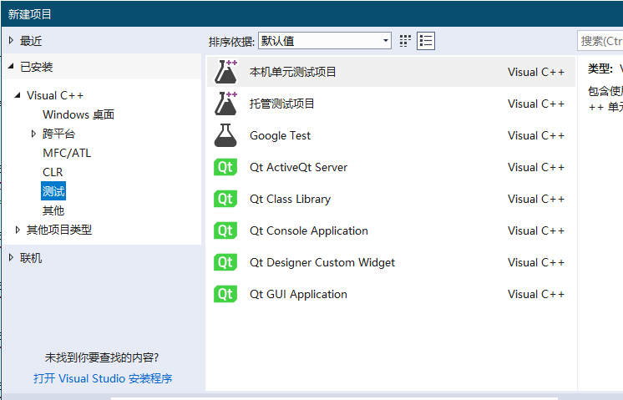Select 其他 category under Visual C++
This screenshot has height=400, width=623.
[53, 210]
